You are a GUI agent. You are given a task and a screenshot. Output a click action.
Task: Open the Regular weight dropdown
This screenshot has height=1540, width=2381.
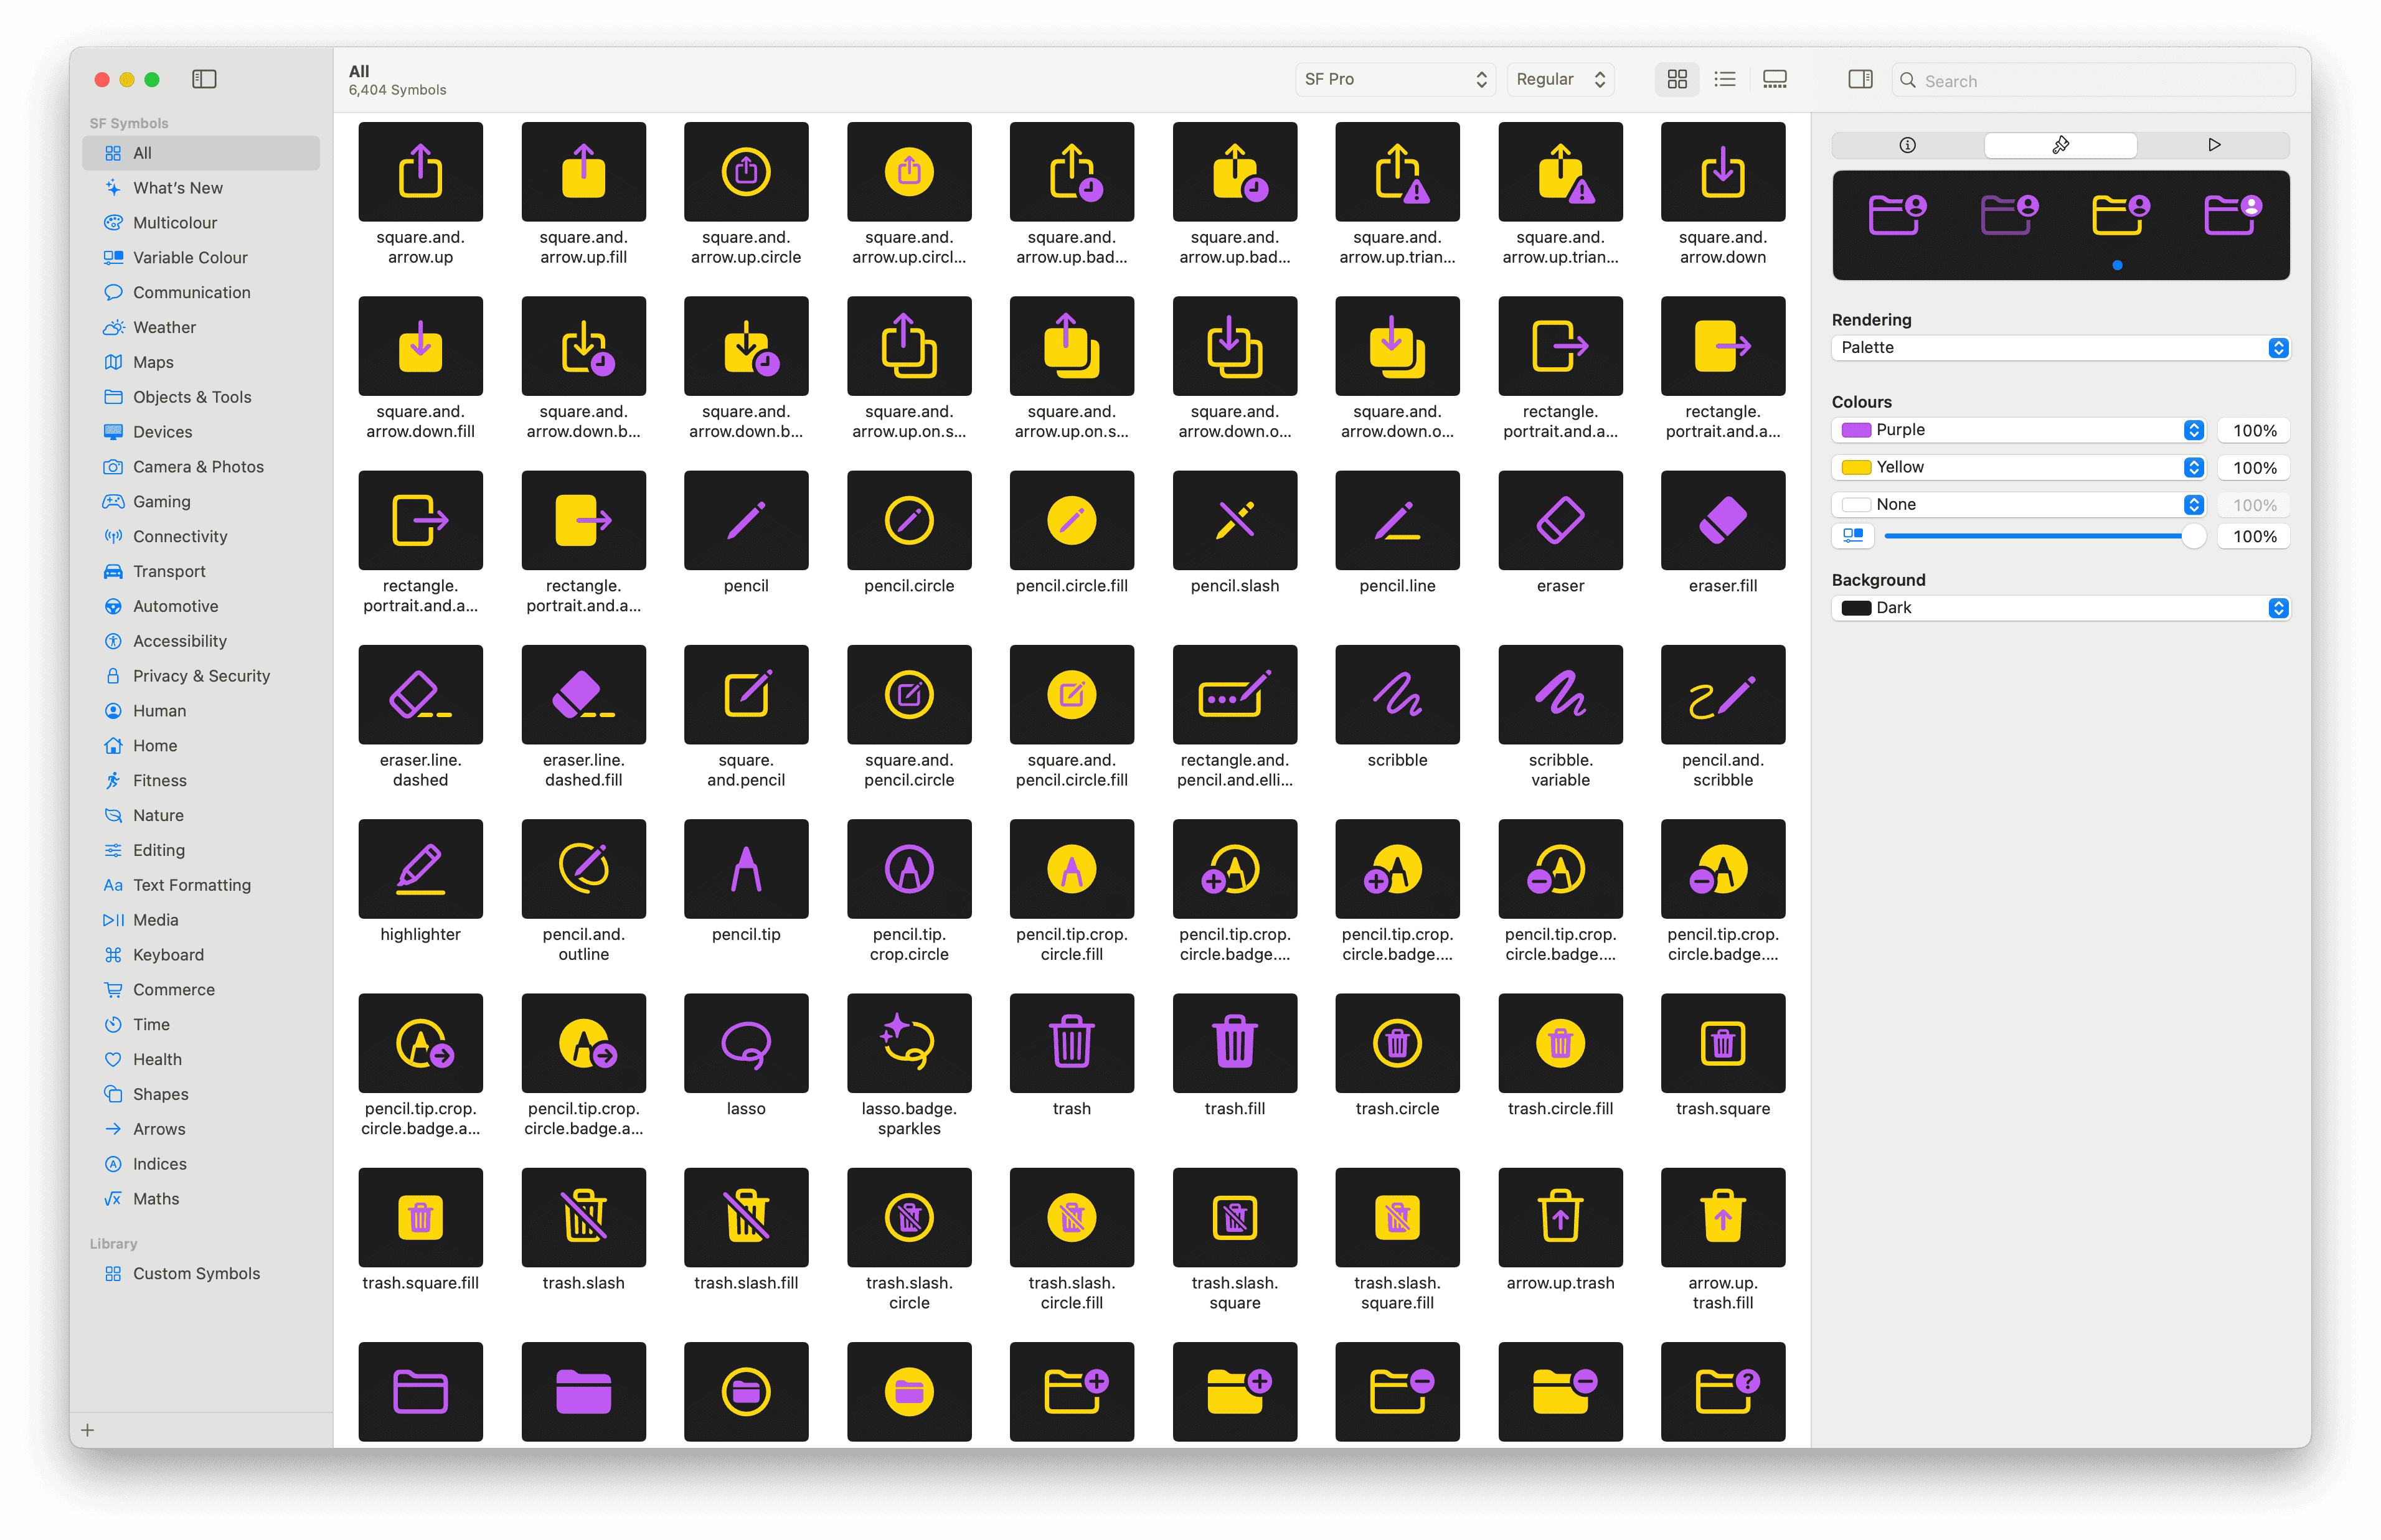1559,79
